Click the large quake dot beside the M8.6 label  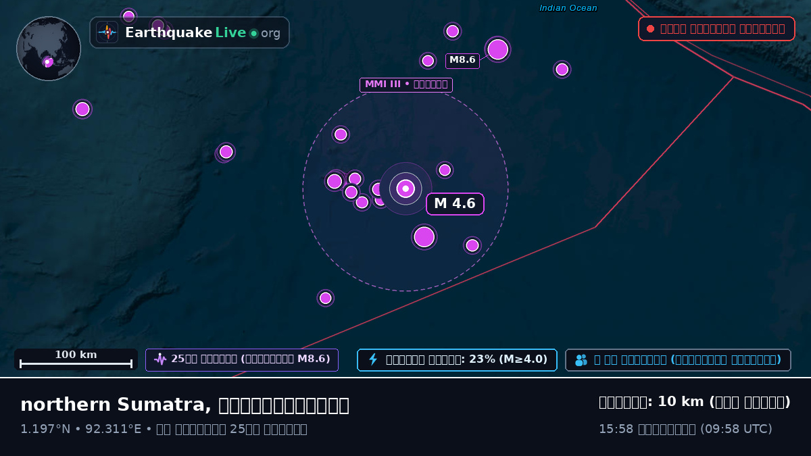point(497,49)
